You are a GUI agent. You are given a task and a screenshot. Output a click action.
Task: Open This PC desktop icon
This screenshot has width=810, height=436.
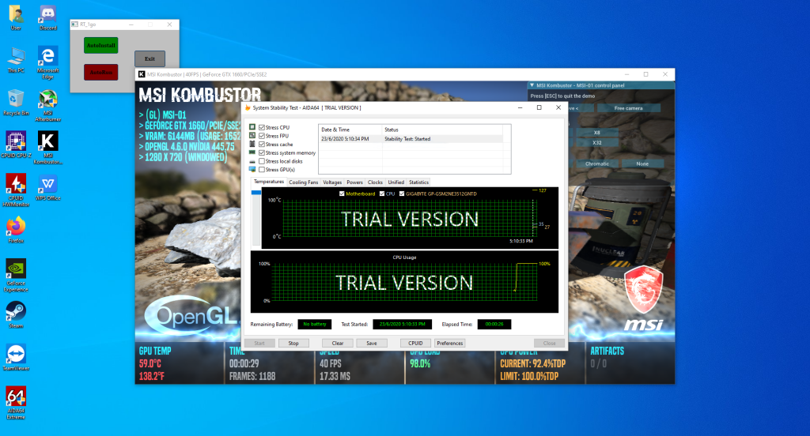[16, 60]
